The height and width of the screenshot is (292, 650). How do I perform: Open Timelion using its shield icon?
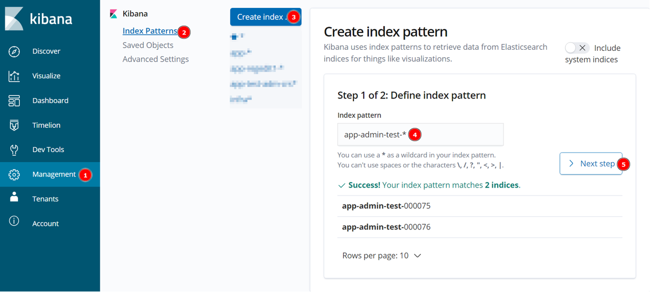(x=14, y=125)
